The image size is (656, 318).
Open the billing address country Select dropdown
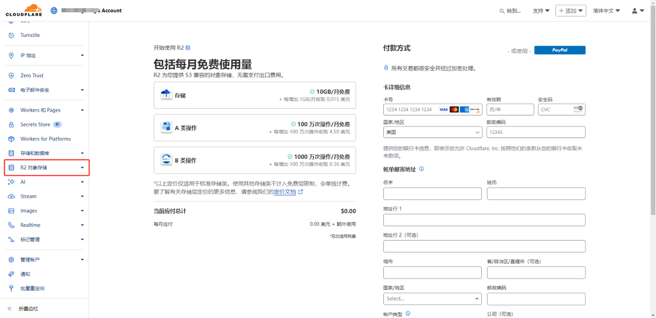432,299
